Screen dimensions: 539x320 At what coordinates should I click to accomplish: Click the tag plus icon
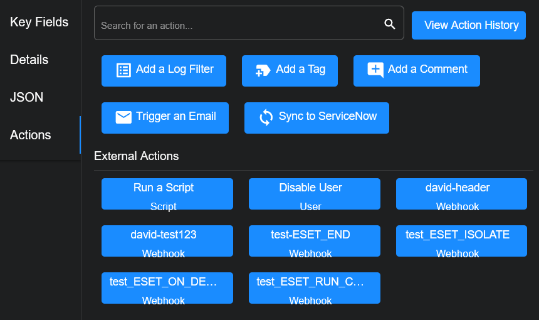pos(263,70)
